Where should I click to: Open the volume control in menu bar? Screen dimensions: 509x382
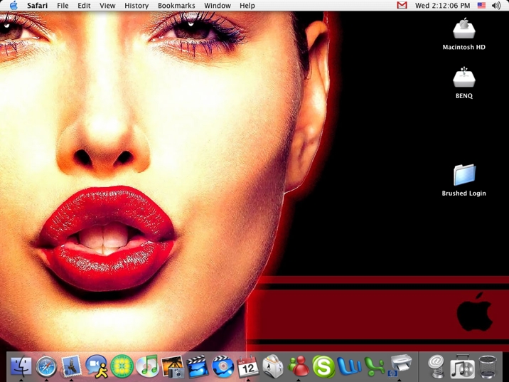coord(495,6)
